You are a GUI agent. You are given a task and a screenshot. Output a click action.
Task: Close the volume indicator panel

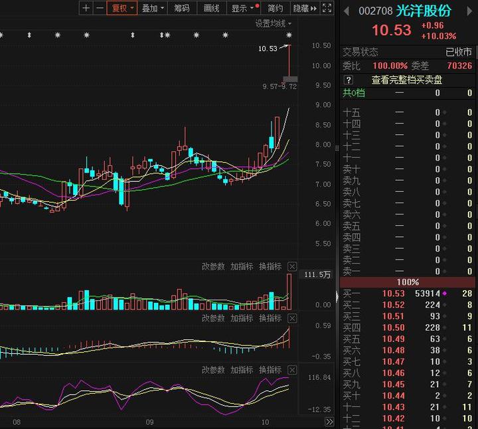(292, 266)
